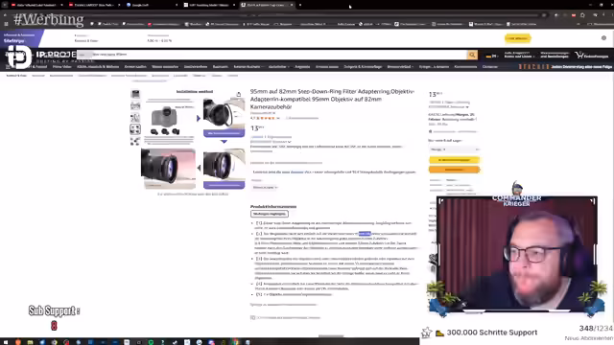This screenshot has height=345, width=614.
Task: Open the Prime Video navigation item
Action: [x=61, y=67]
